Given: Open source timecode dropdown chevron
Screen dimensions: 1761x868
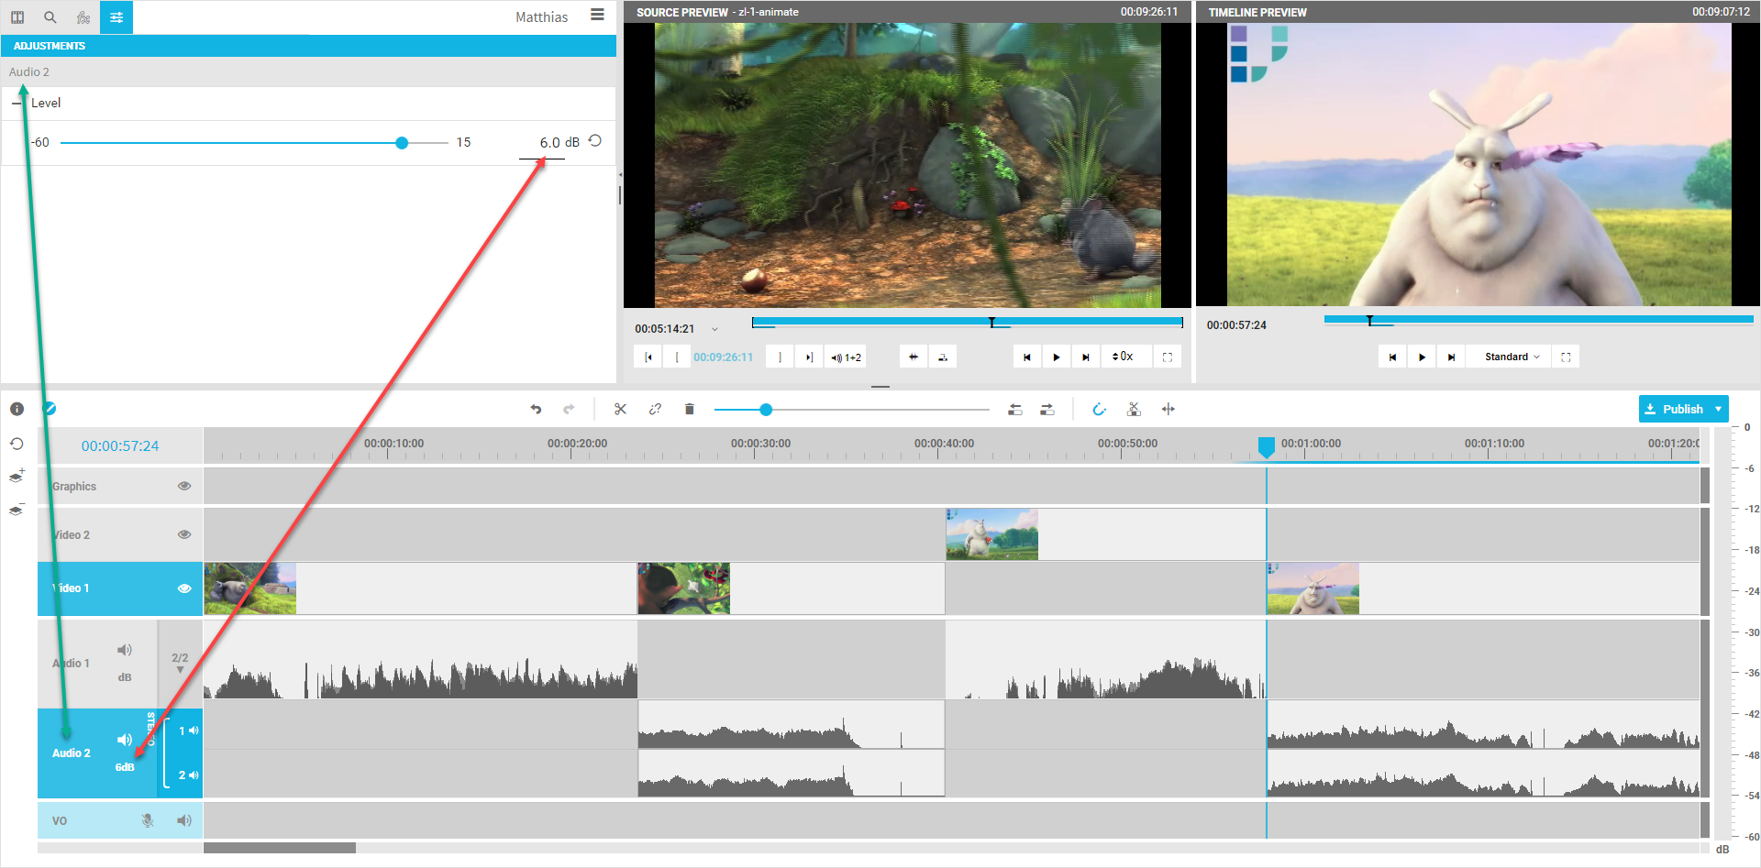Looking at the screenshot, I should (x=715, y=329).
